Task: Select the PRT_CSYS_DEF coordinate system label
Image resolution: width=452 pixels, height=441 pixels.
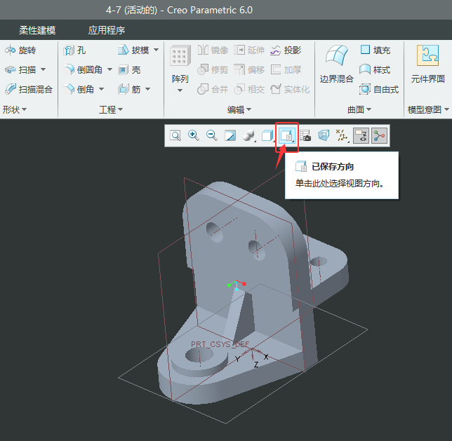Action: 220,344
